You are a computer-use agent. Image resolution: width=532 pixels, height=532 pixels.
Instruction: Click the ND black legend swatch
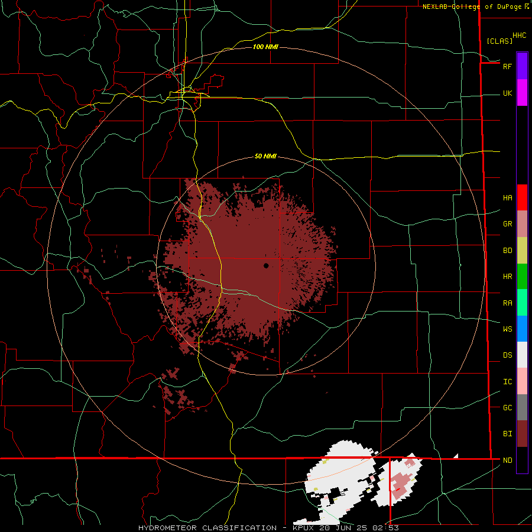point(522,460)
